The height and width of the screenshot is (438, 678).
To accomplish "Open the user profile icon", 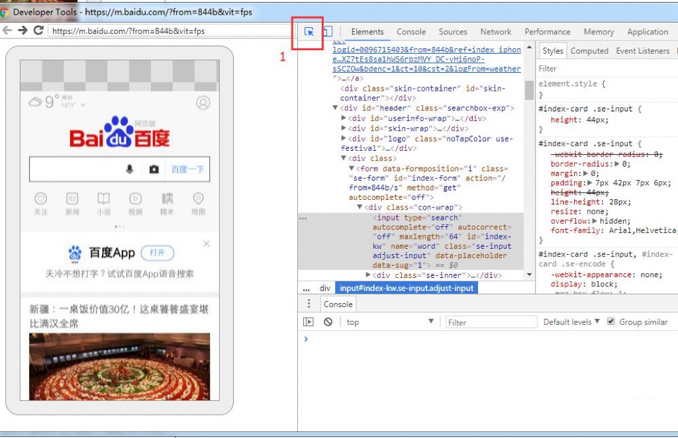I will pyautogui.click(x=203, y=103).
